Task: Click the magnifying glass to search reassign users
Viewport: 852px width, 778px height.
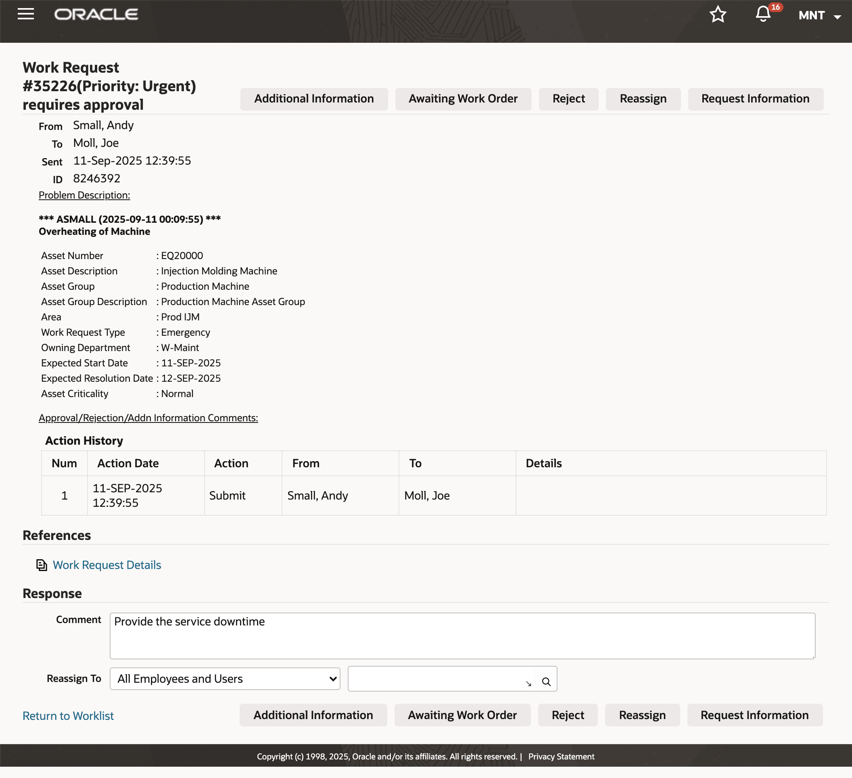Action: 546,679
